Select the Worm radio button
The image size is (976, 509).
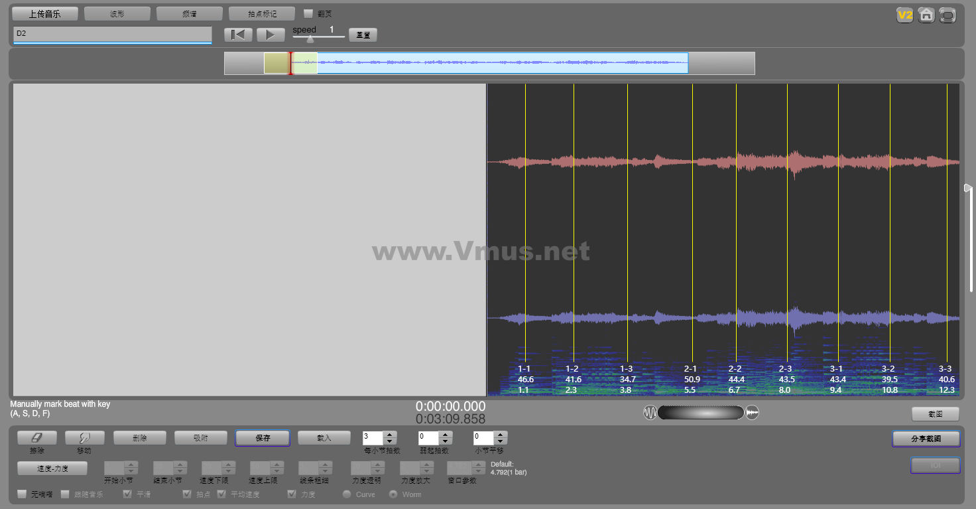(393, 494)
